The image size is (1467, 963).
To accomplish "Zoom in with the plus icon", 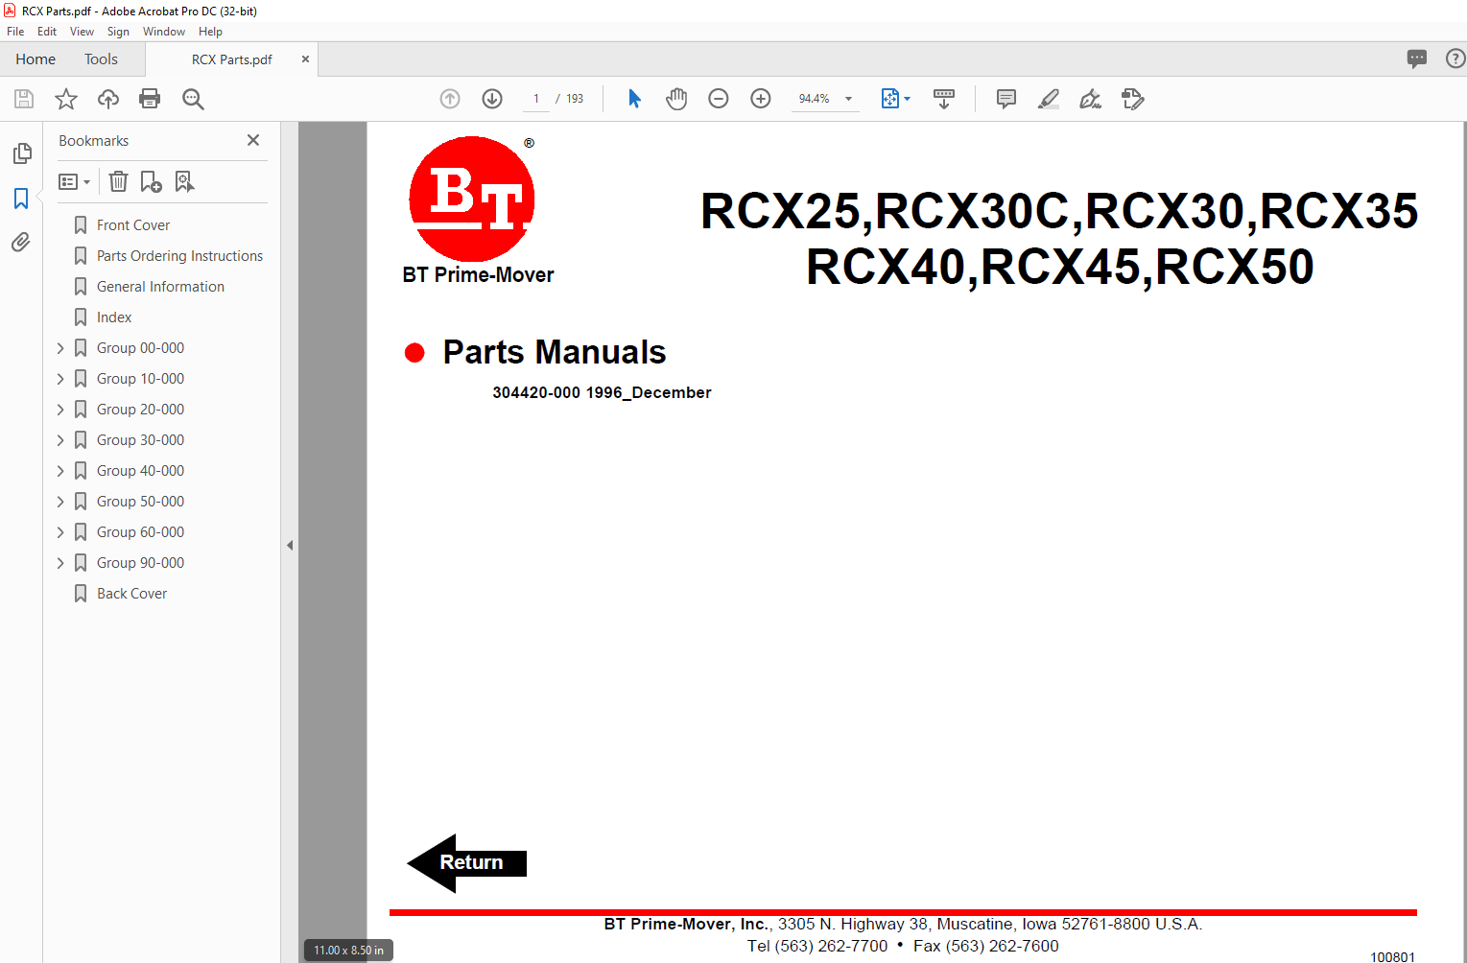I will [761, 99].
